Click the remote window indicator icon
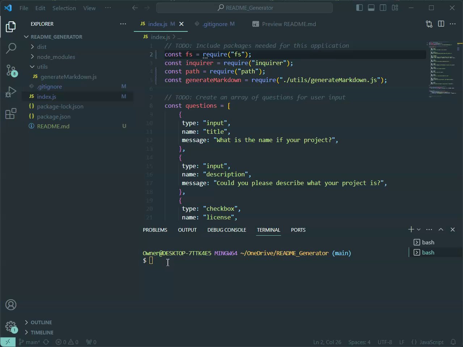 pyautogui.click(x=8, y=342)
